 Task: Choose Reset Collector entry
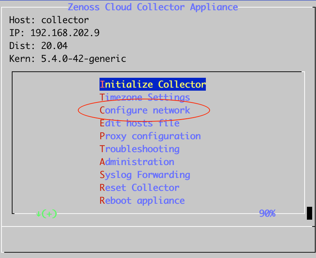tap(139, 188)
